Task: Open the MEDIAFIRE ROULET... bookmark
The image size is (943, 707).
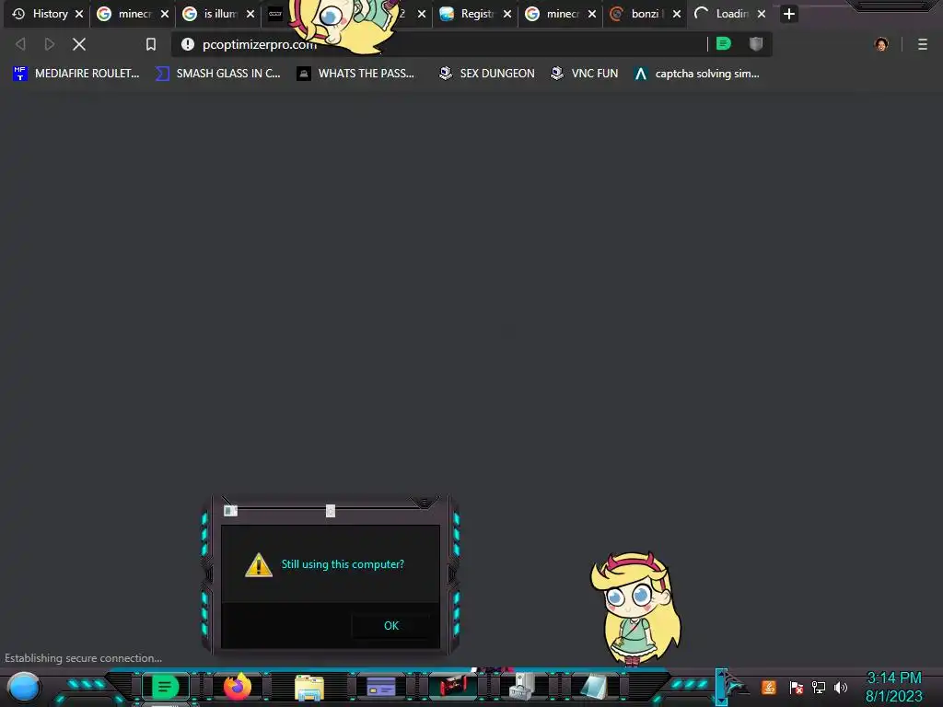Action: 76,74
